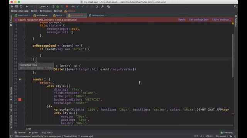Image resolution: width=247 pixels, height=138 pixels.
Task: Click the 'MY CHAT APP' text in code
Action: (212, 110)
